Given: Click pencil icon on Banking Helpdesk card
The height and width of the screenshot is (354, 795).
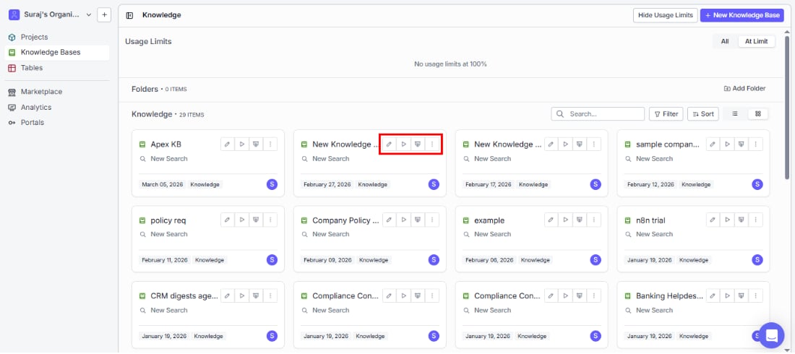Looking at the screenshot, I should 713,295.
